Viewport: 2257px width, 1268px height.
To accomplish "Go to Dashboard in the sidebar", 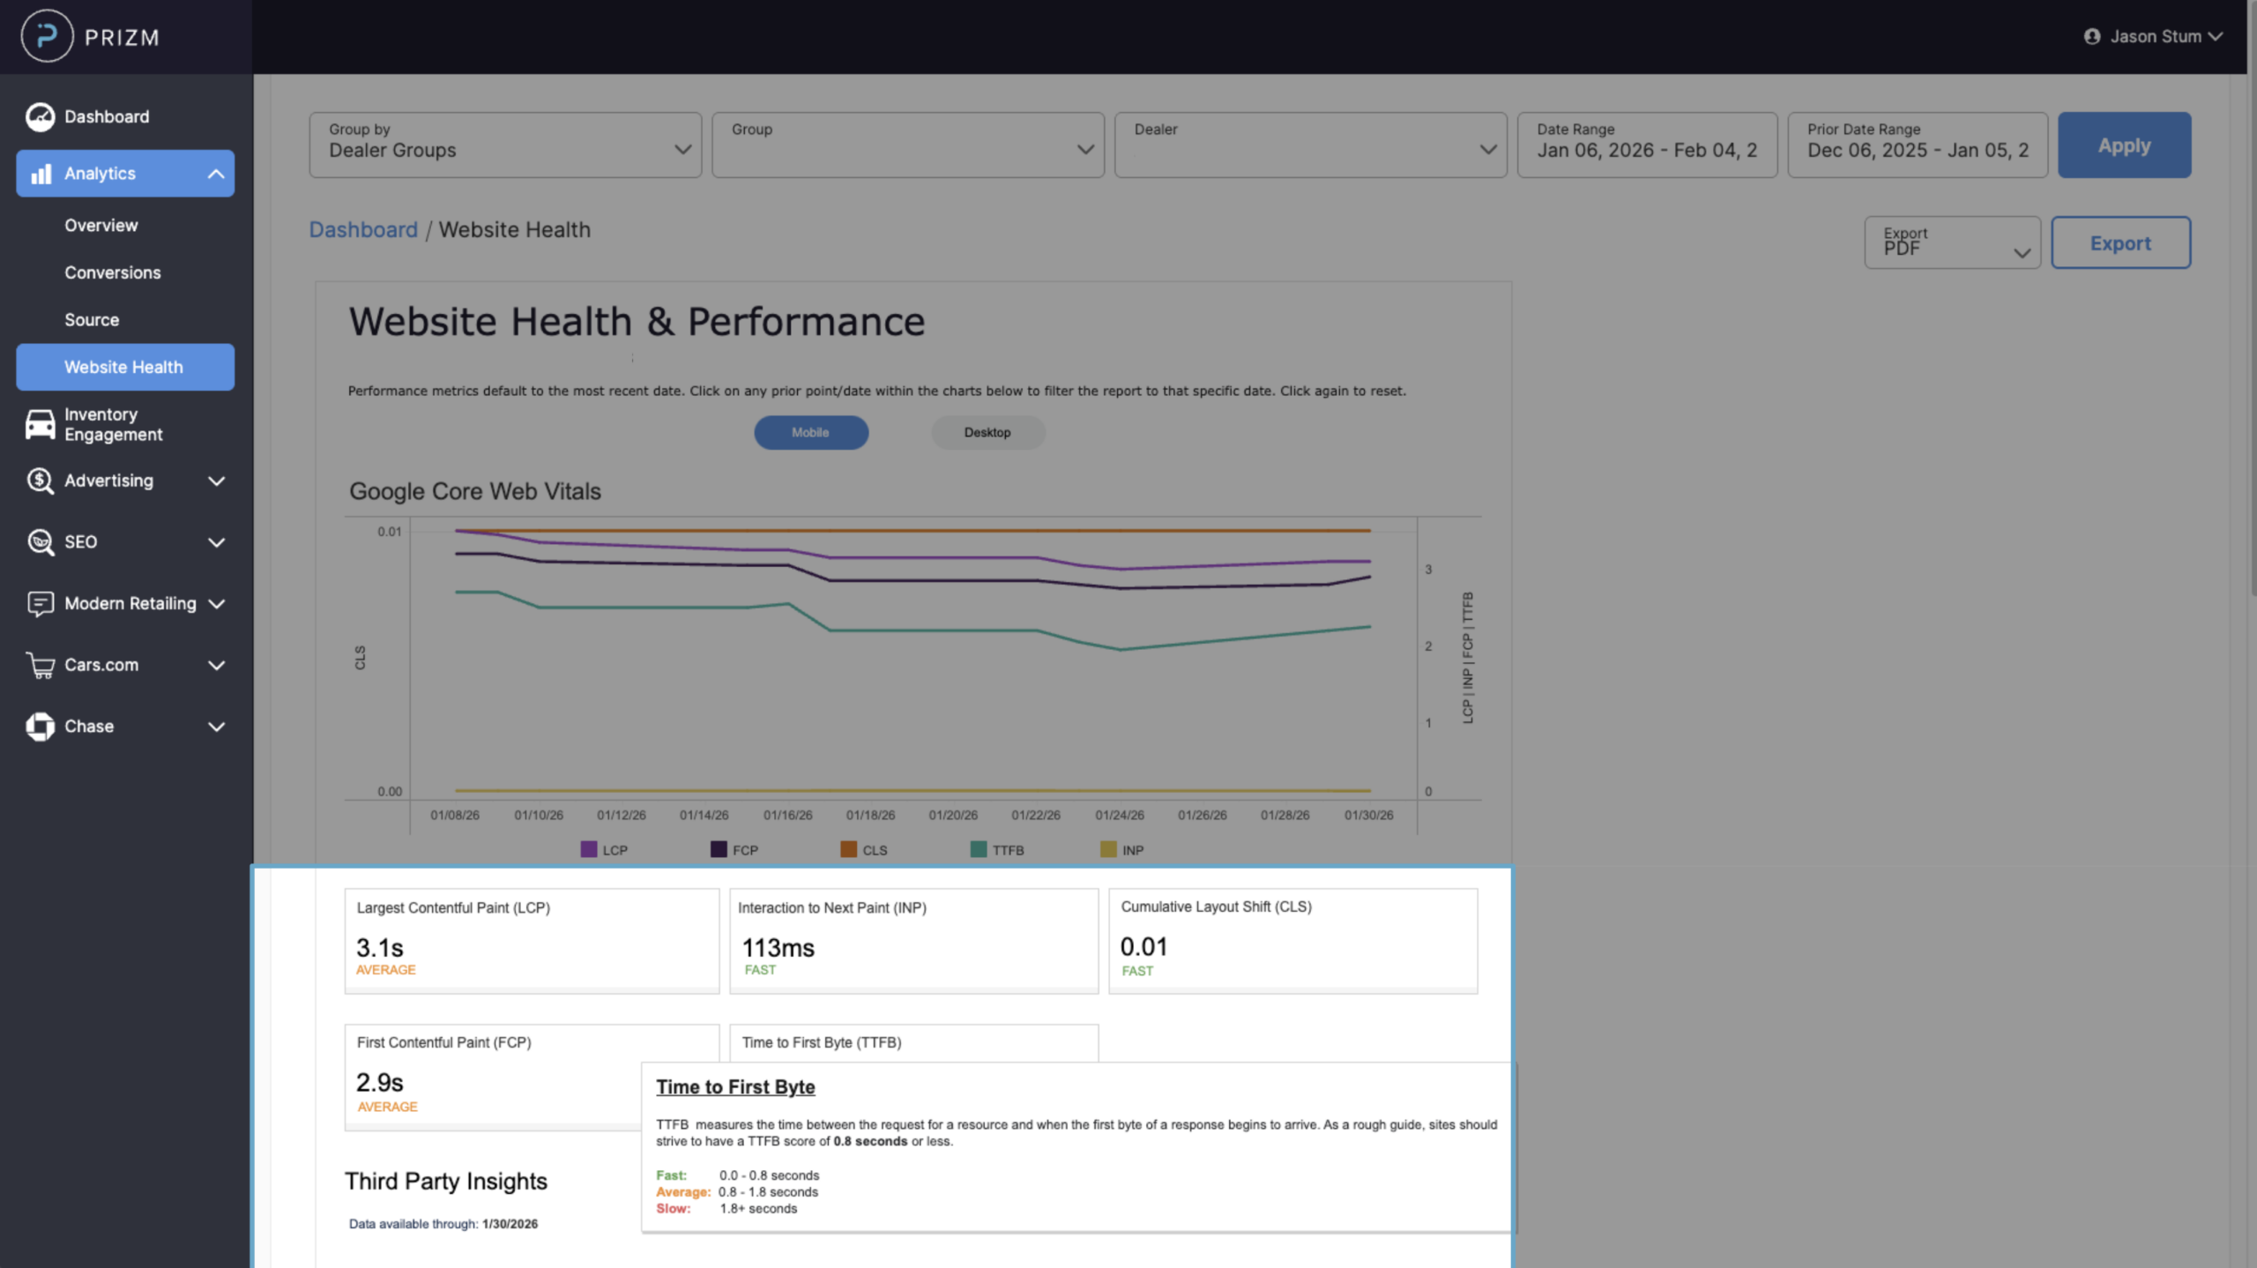I will tap(107, 116).
